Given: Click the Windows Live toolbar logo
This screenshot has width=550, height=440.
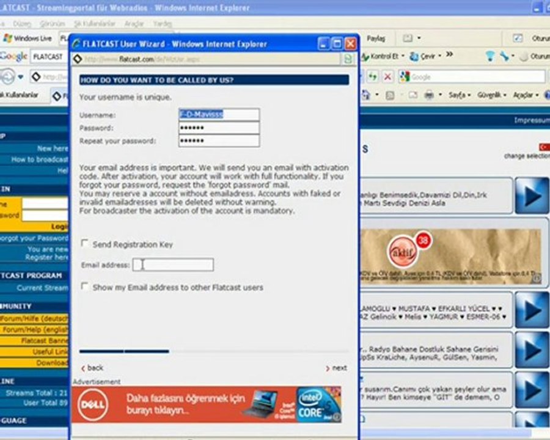Looking at the screenshot, I should tap(7, 38).
